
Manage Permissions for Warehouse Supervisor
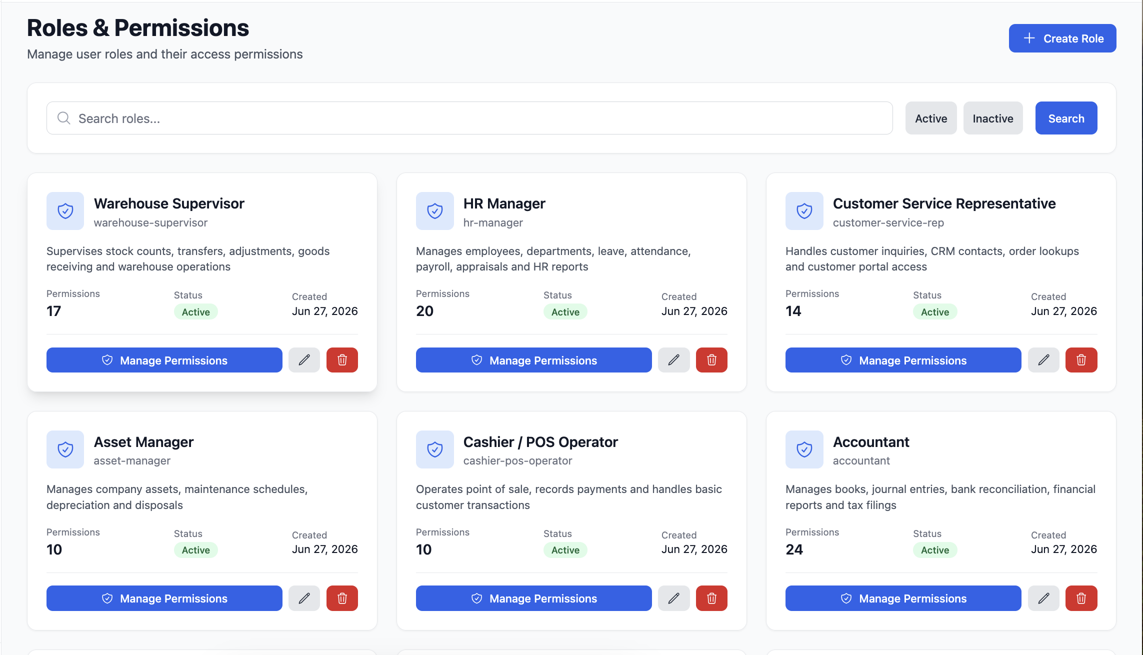[164, 360]
